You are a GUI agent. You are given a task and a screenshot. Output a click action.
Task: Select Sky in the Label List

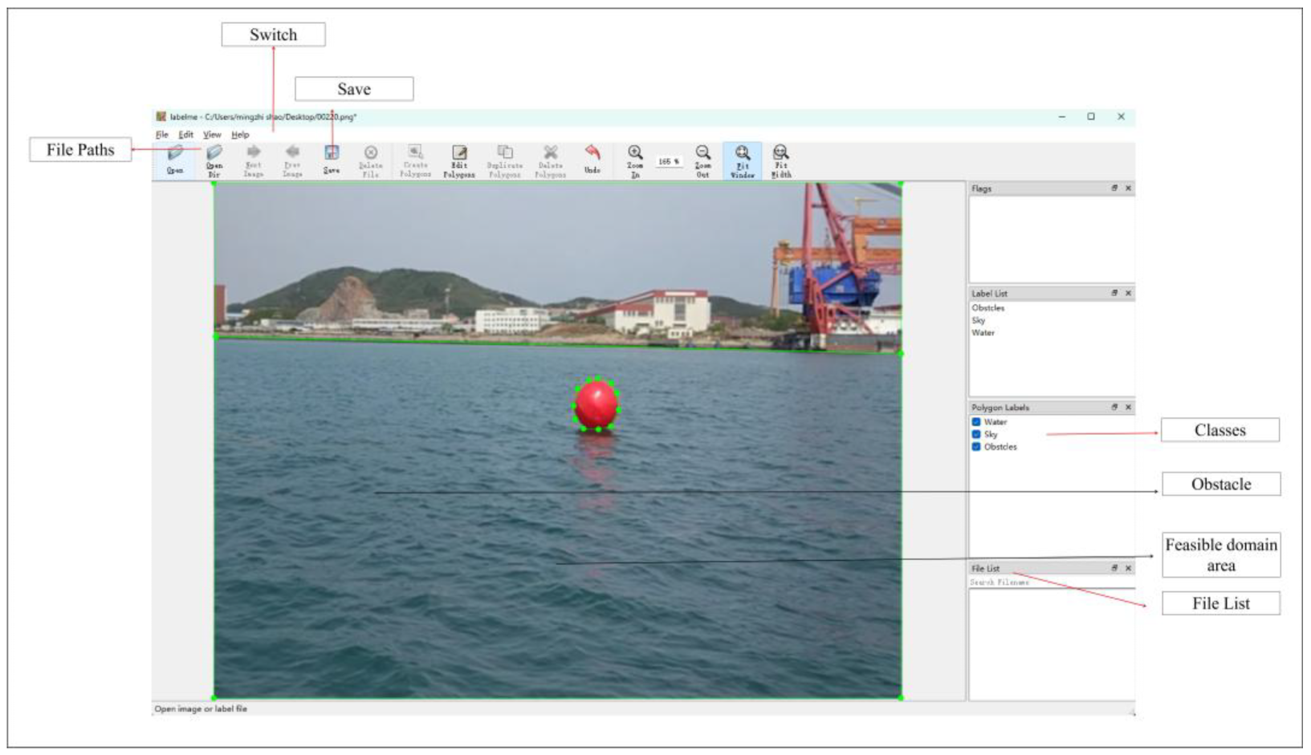click(x=979, y=320)
